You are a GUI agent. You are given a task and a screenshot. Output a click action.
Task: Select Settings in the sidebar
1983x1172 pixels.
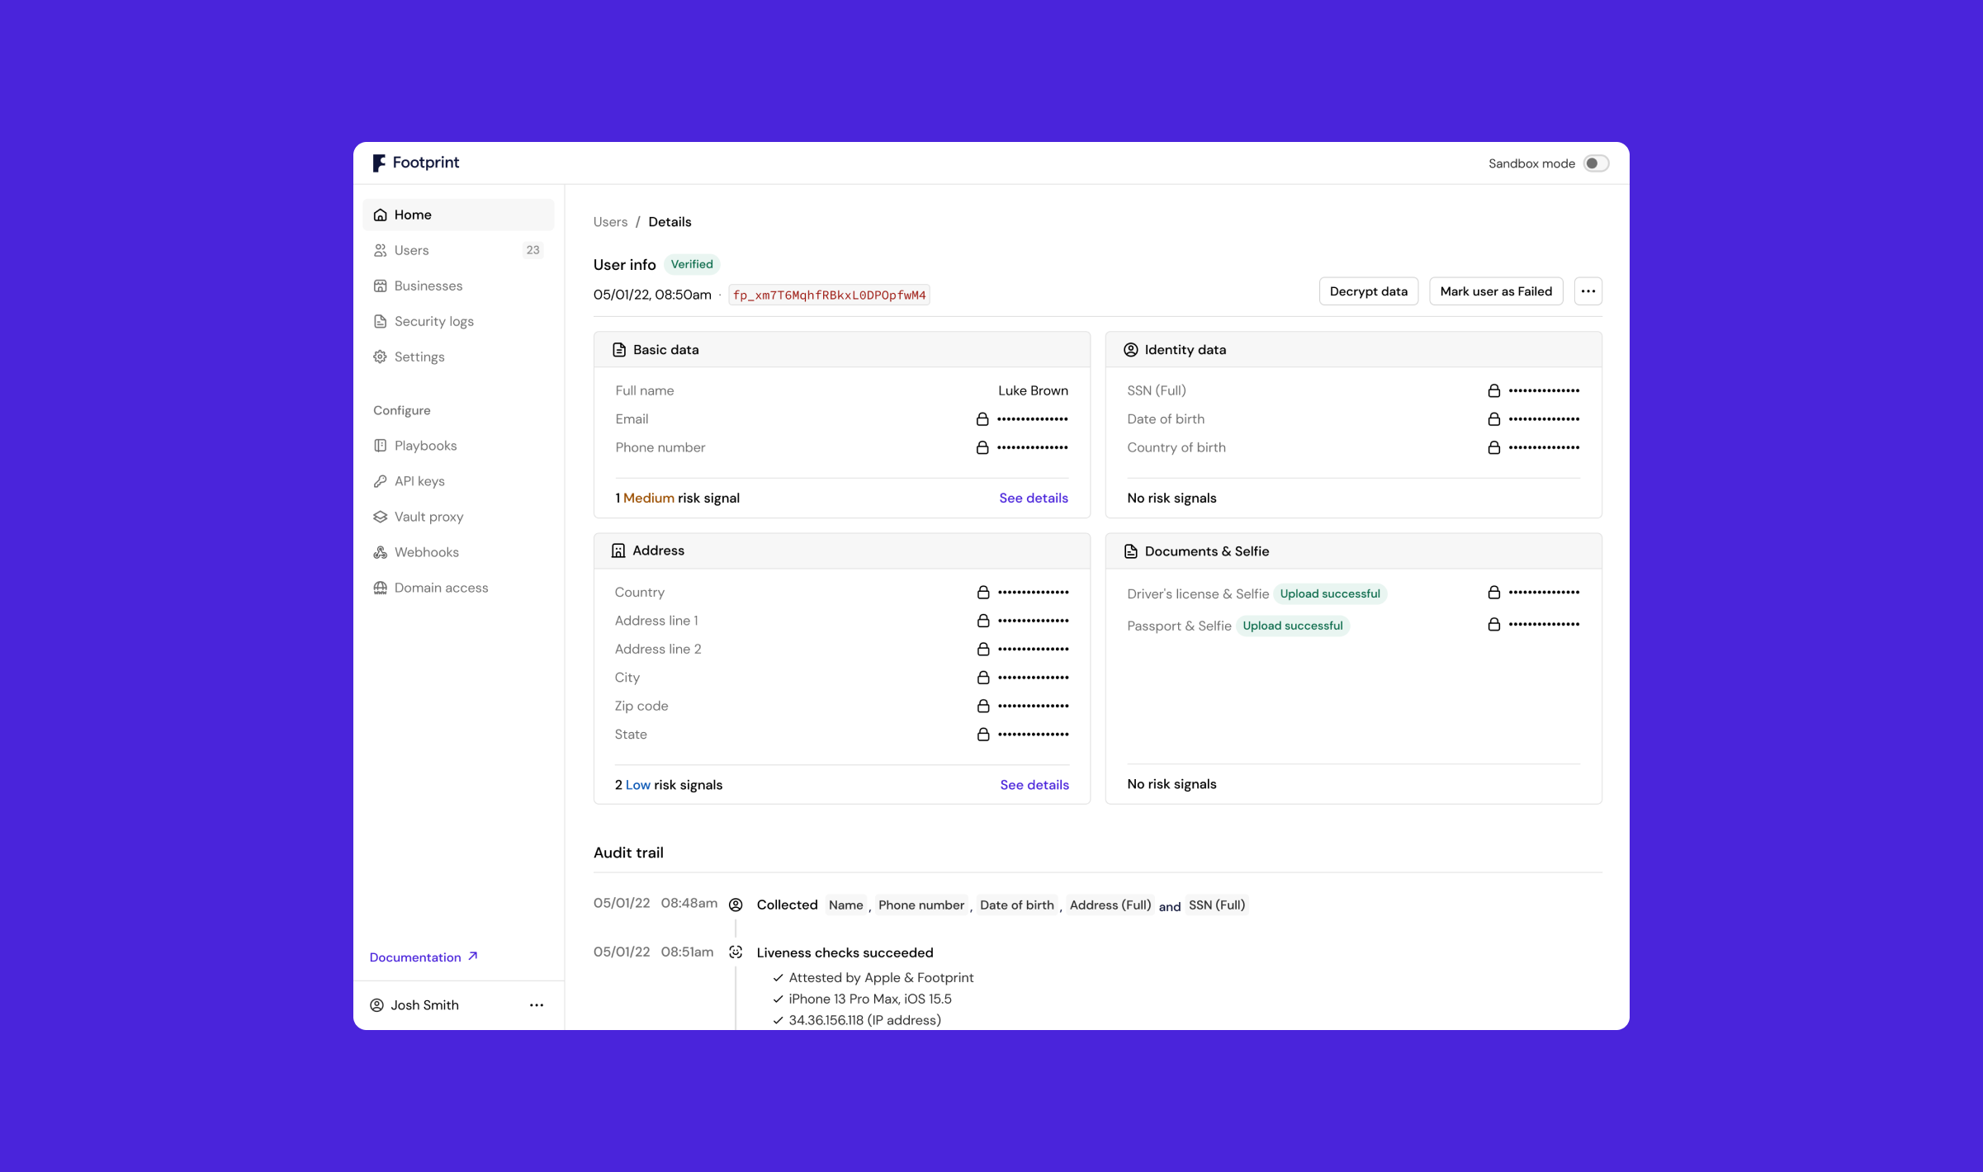pyautogui.click(x=419, y=357)
